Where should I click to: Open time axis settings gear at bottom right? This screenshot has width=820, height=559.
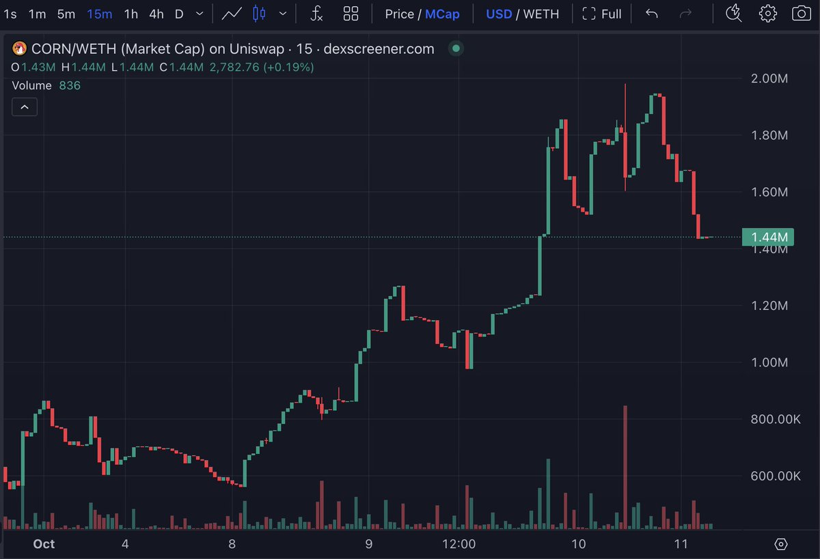(781, 544)
